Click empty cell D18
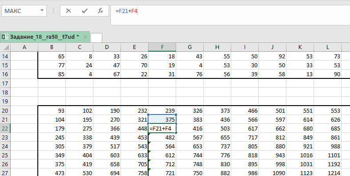The height and width of the screenshot is (176, 350). [107, 92]
